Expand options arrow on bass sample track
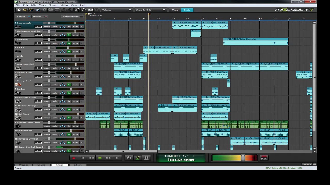Viewport: 330px width, 185px height. pos(82,27)
